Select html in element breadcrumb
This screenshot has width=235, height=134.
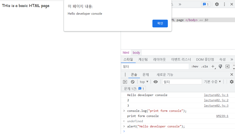point(126,52)
